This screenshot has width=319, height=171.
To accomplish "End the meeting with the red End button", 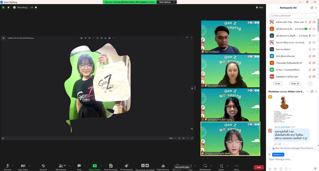I will tap(259, 167).
